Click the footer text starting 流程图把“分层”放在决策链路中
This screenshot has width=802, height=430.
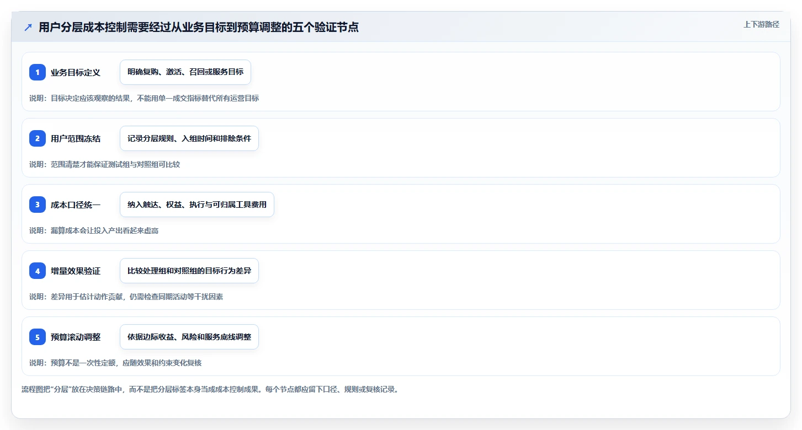point(210,389)
